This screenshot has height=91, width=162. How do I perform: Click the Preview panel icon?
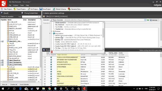pos(44,50)
